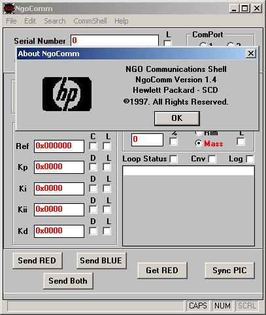The image size is (266, 315).
Task: Open the File menu
Action: pyautogui.click(x=11, y=21)
